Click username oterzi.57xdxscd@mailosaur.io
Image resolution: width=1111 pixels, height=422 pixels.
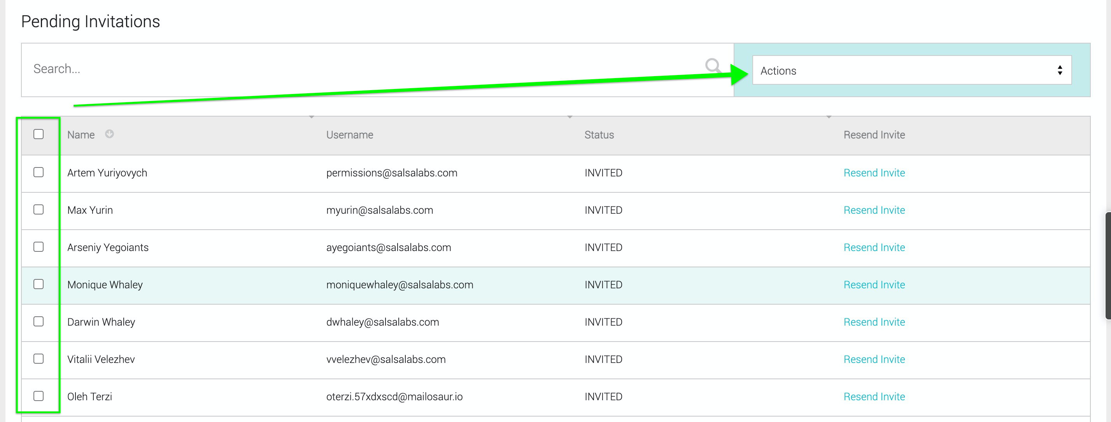(394, 397)
